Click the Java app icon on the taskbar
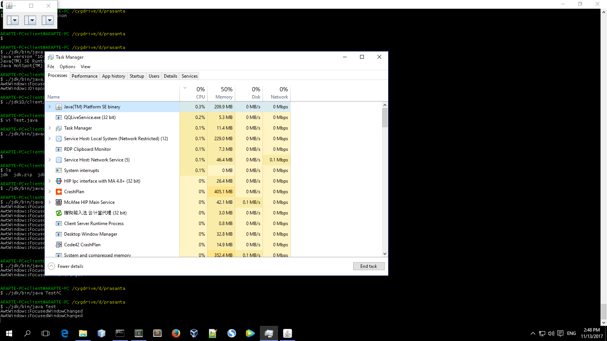The width and height of the screenshot is (607, 341). (288, 333)
